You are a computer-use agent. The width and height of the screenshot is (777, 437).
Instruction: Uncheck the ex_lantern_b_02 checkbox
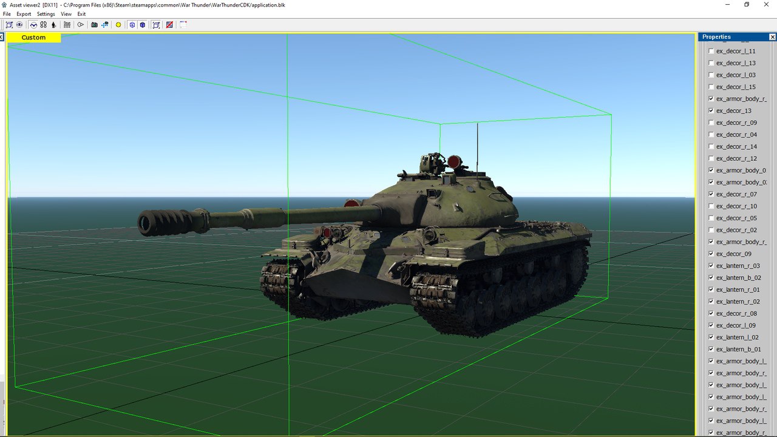(711, 278)
